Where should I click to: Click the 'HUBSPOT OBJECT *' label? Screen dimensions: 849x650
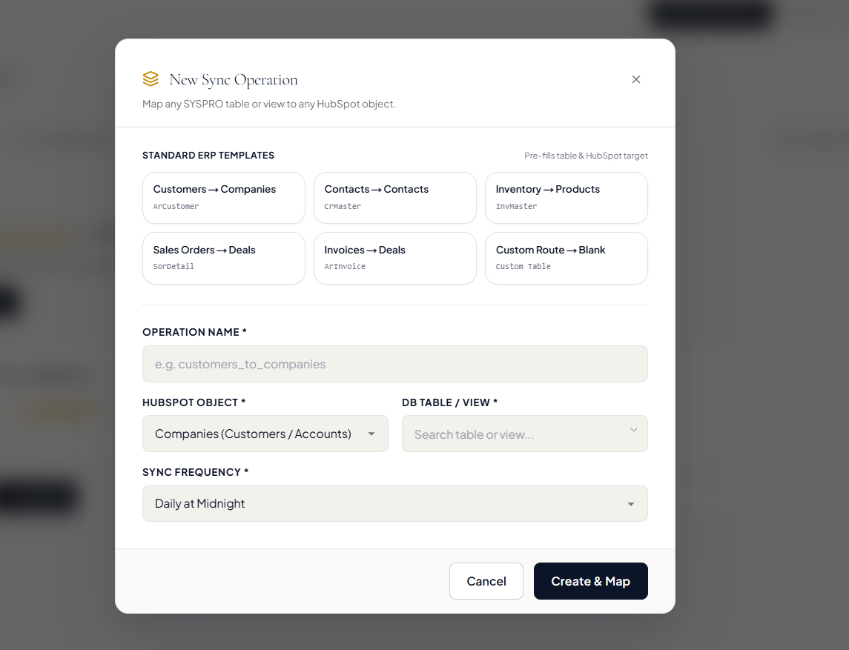[194, 402]
